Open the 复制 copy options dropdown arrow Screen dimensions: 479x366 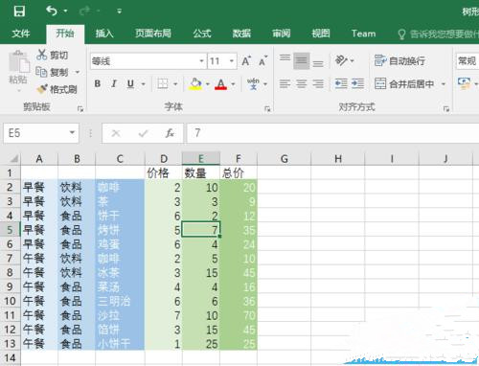(78, 72)
